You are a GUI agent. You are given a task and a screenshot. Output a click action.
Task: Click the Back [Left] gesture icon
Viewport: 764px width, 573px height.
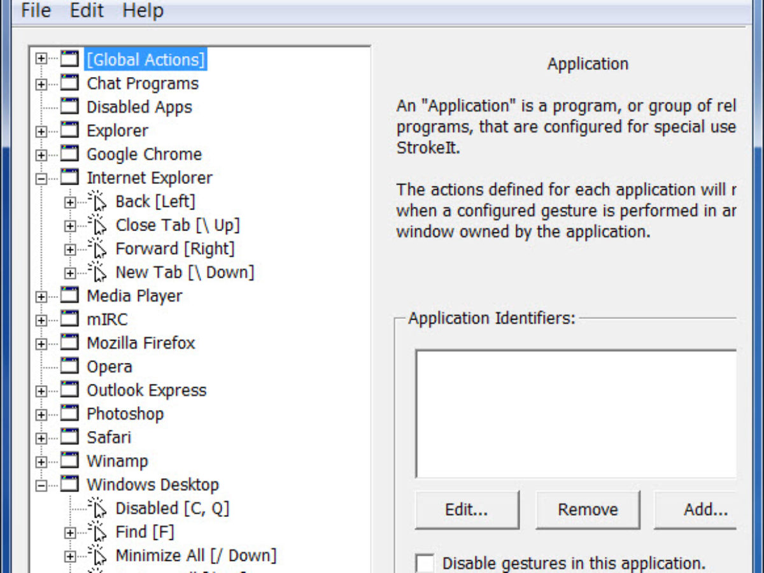click(97, 201)
